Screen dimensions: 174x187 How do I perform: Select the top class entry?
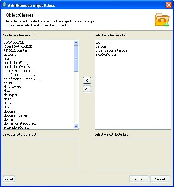(x=98, y=42)
